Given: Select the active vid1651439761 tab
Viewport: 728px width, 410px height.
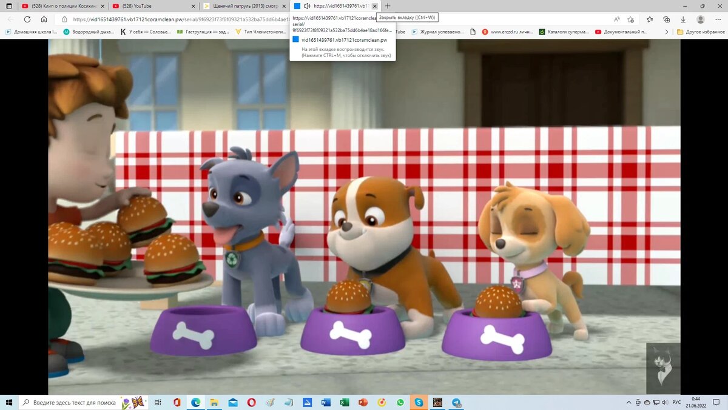Looking at the screenshot, I should (x=335, y=6).
